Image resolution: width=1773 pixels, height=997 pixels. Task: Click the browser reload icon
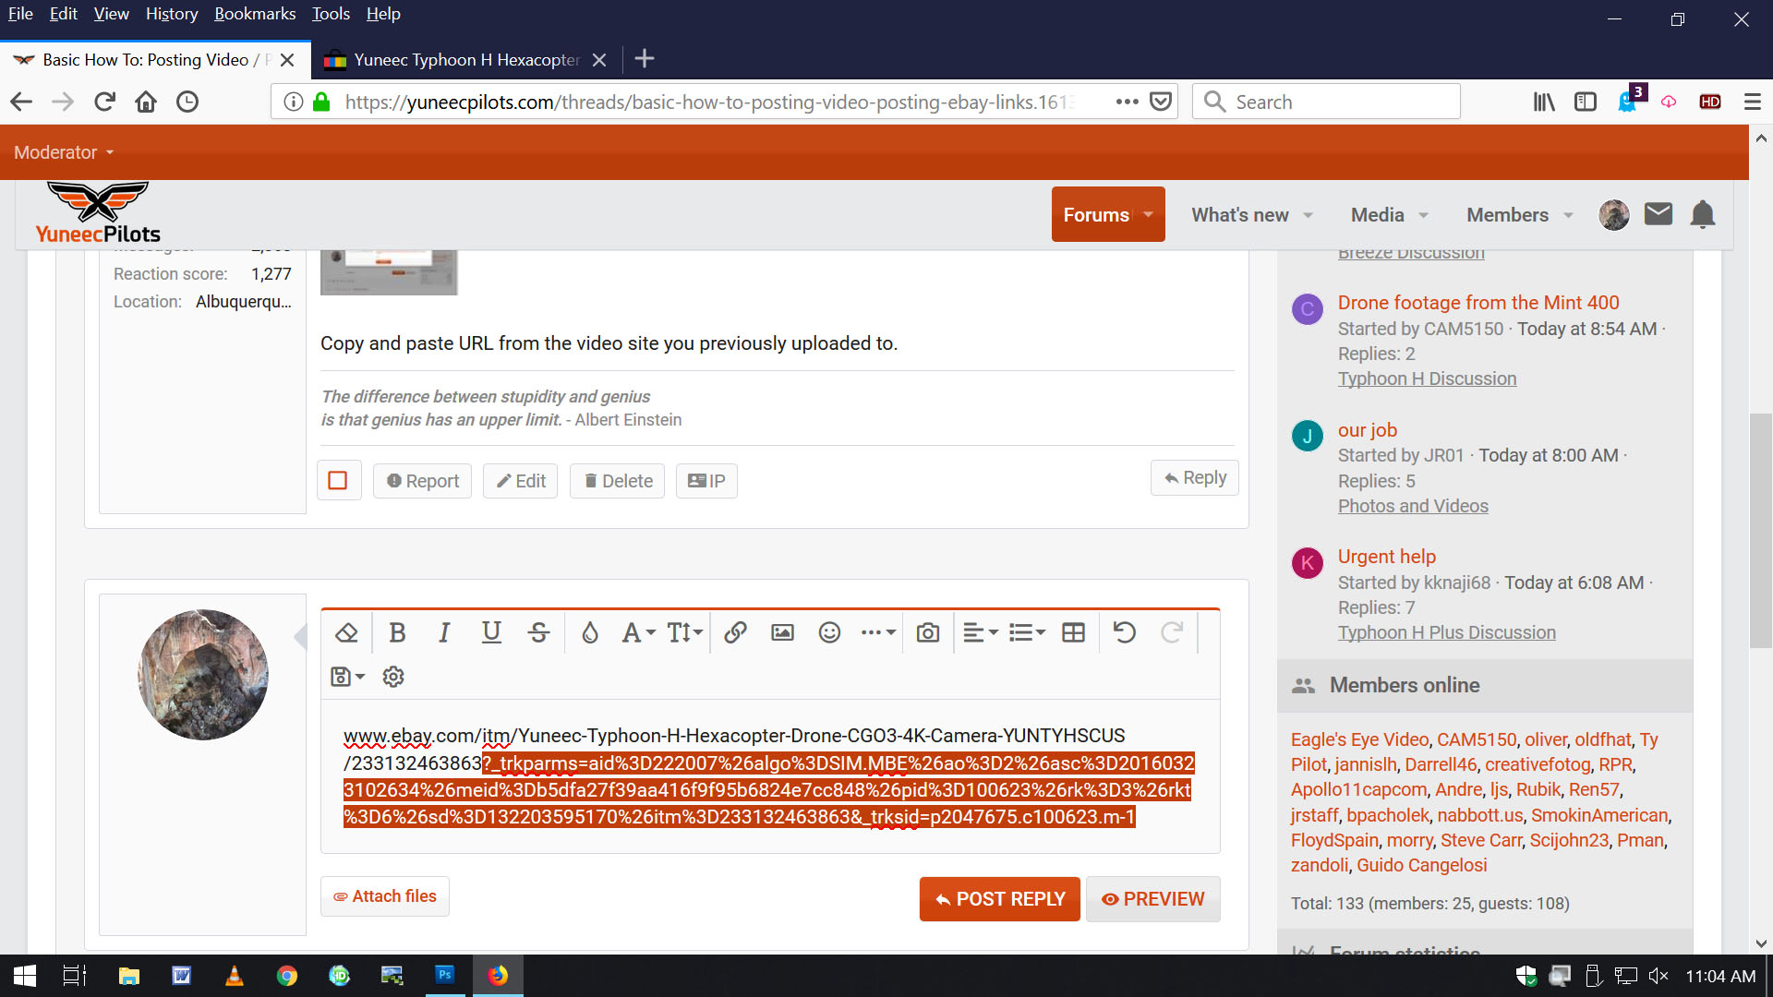click(x=104, y=102)
